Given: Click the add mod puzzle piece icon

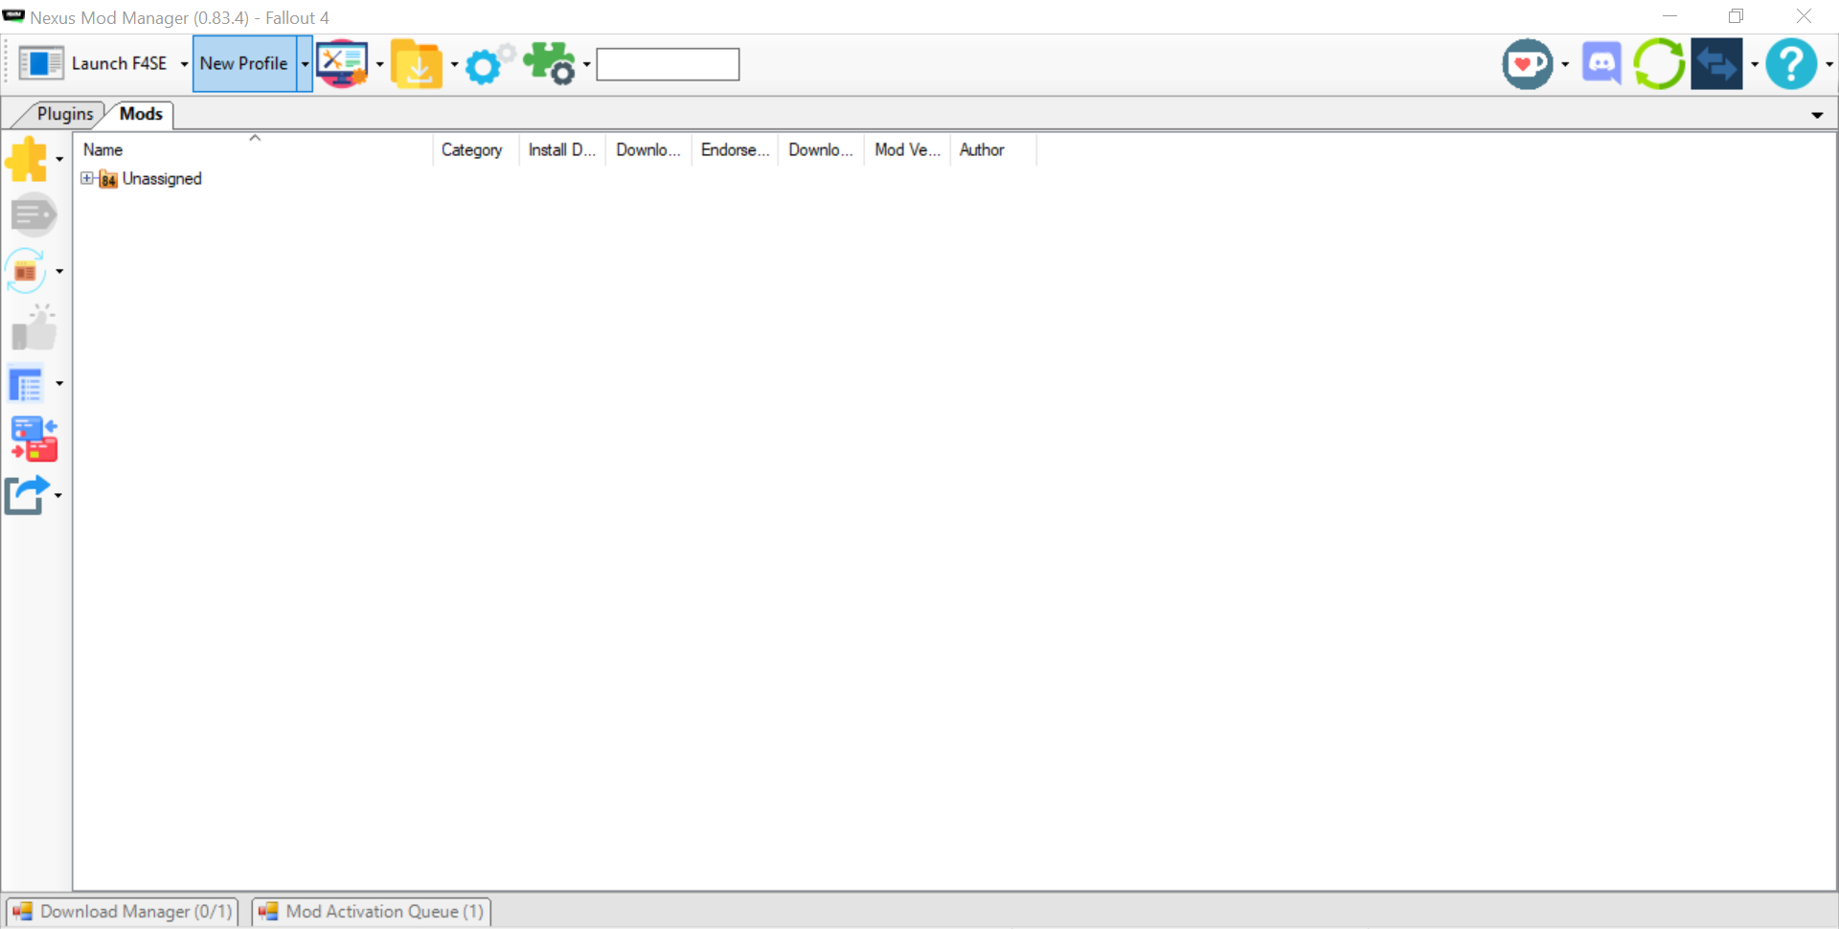Looking at the screenshot, I should [x=27, y=159].
